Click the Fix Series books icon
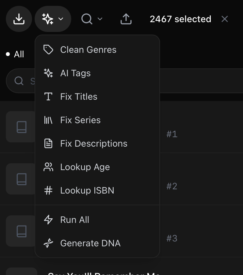Image resolution: width=243 pixels, height=275 pixels. click(48, 120)
